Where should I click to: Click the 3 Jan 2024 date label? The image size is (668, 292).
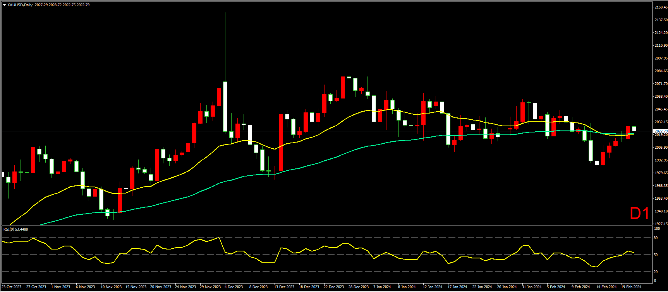click(382, 287)
